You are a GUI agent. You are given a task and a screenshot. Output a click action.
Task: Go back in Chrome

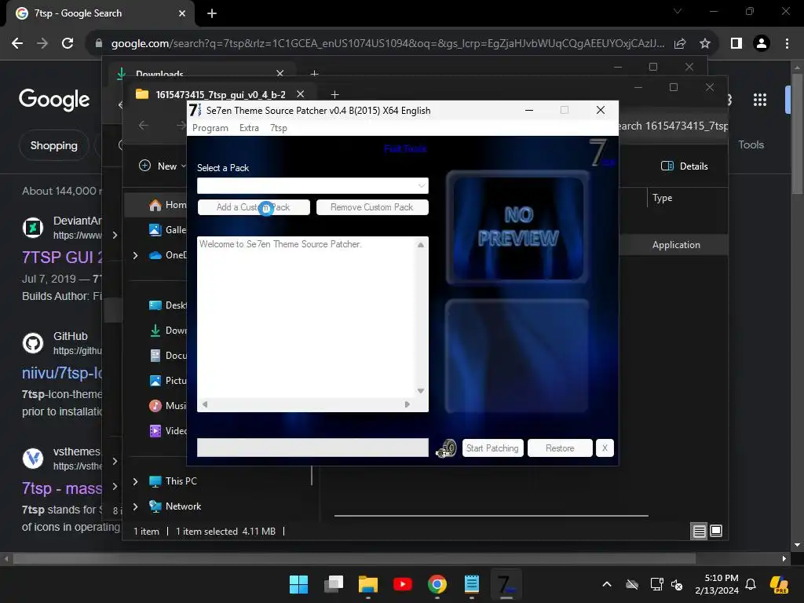(17, 44)
